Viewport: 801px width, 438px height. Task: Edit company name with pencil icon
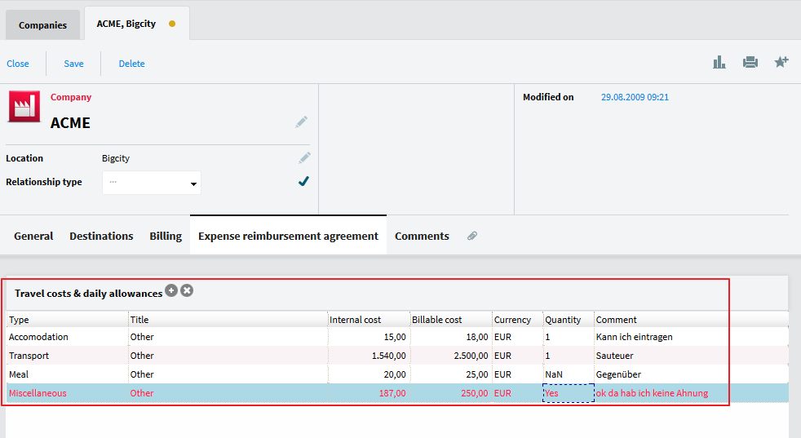302,122
